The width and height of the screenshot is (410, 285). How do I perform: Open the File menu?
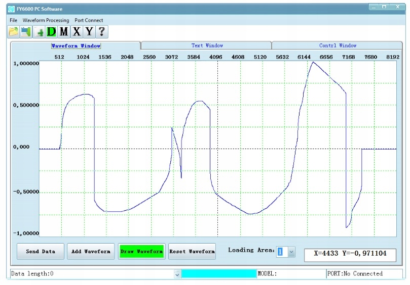13,20
